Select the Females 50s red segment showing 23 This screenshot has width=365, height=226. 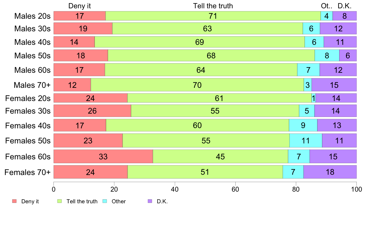pos(88,141)
